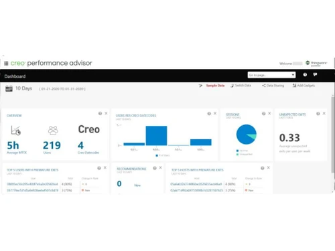
Task: Click the arrow icon before Sample Data
Action: coord(200,86)
